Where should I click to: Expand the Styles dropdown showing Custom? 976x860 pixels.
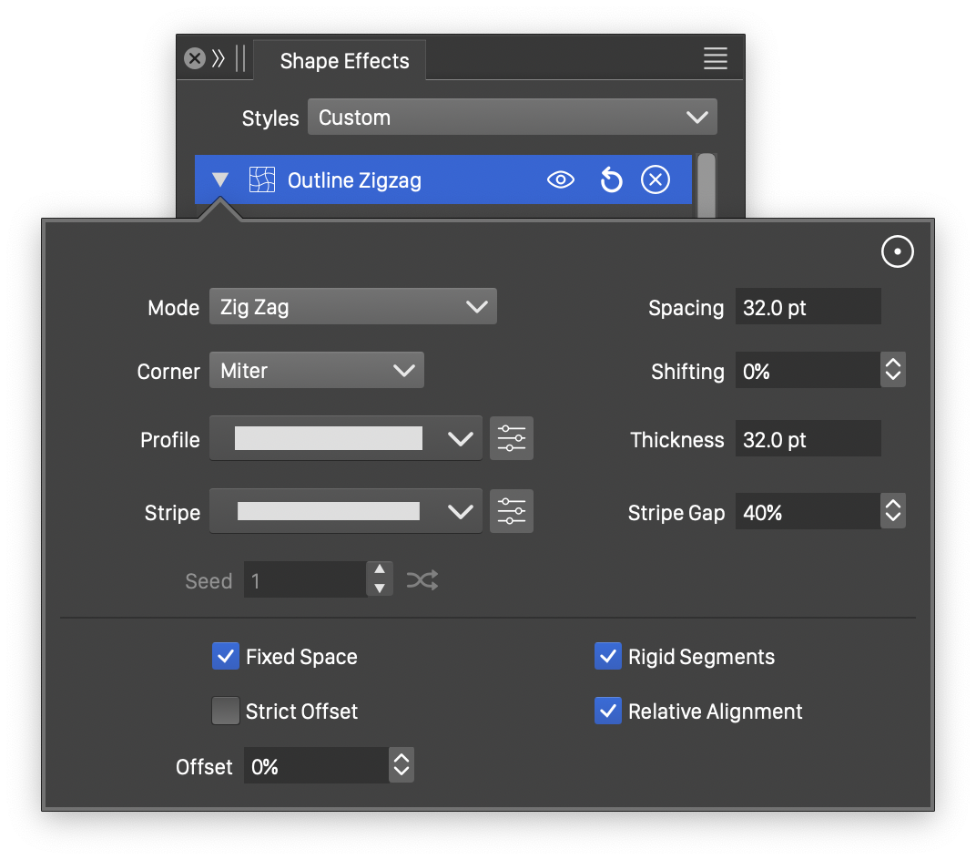[x=512, y=118]
